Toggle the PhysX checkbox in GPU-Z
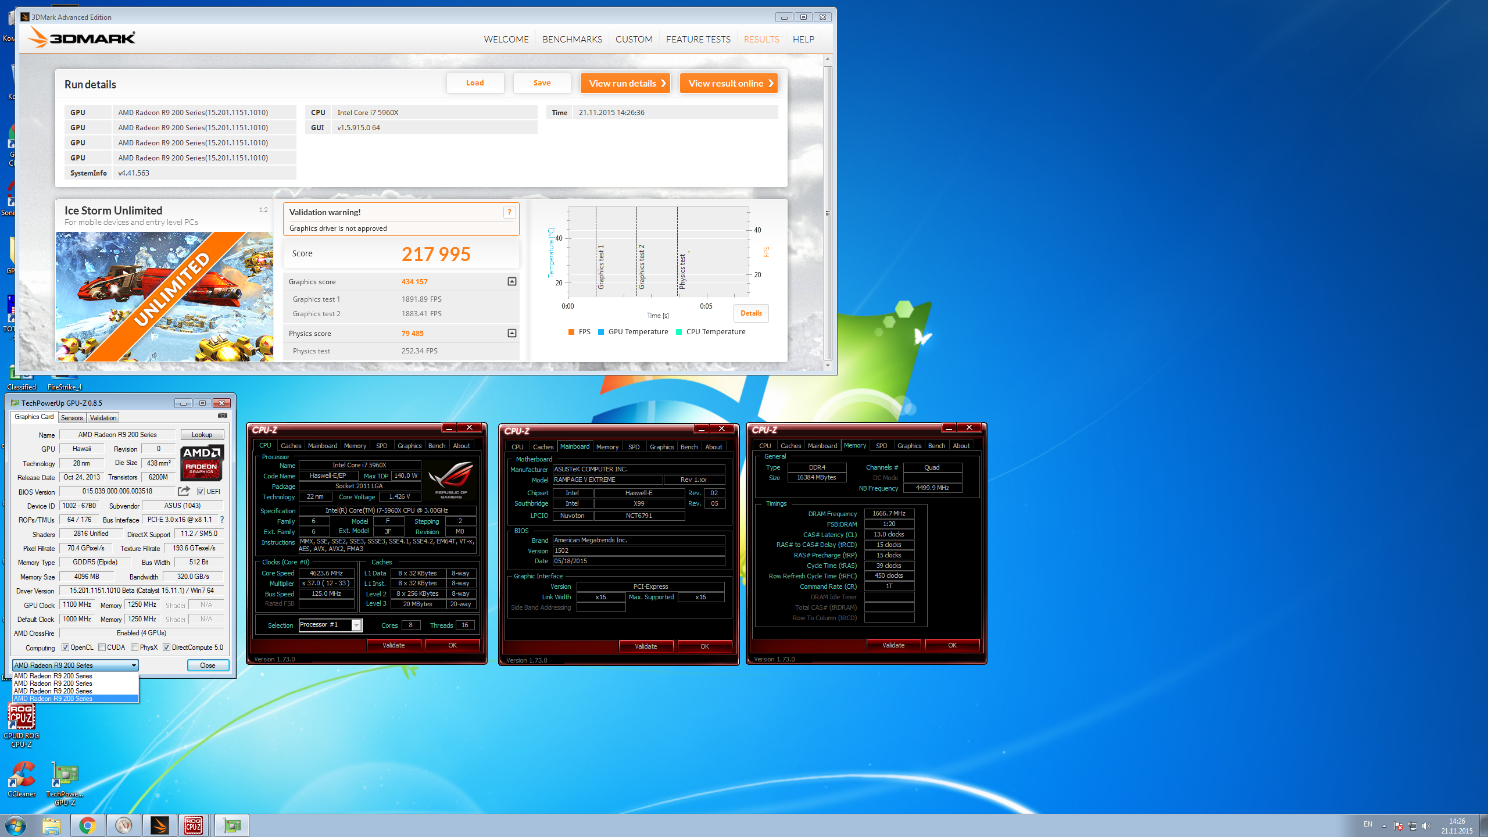 coord(134,647)
